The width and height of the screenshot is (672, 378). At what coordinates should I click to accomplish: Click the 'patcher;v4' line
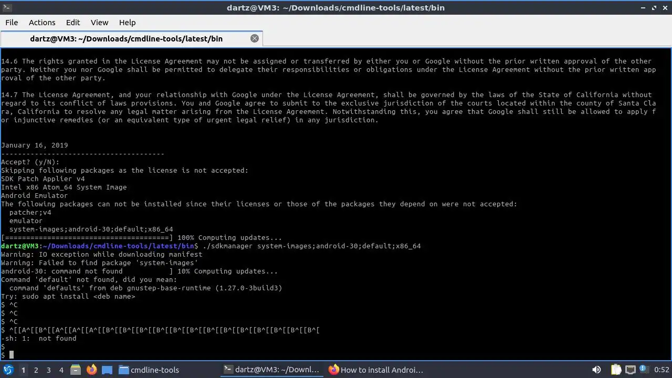30,212
